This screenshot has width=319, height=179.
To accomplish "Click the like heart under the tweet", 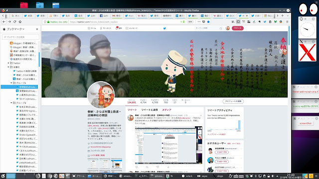I will (158, 167).
